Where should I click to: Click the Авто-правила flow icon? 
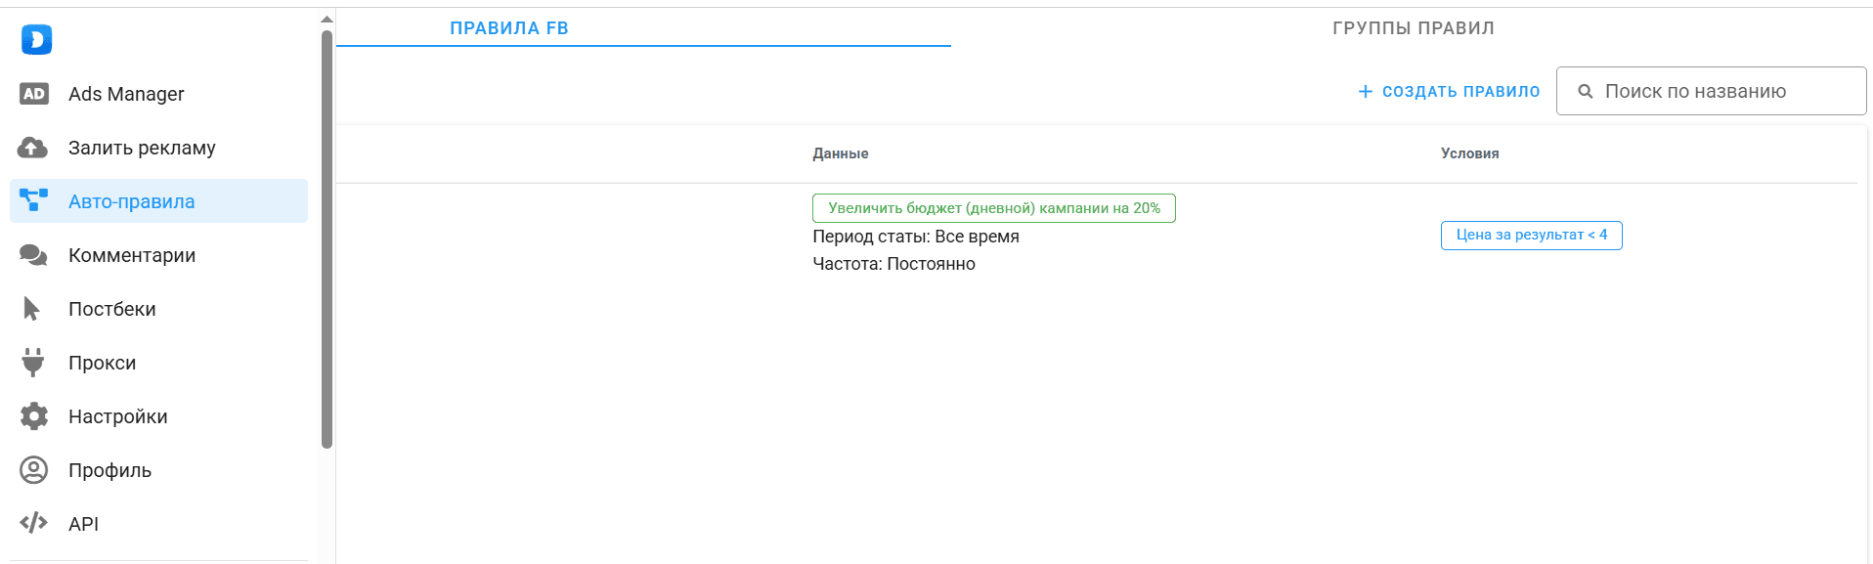coord(33,200)
